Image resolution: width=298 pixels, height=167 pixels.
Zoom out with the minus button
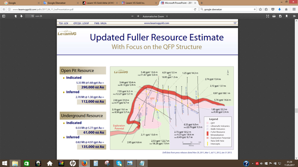[132, 16]
